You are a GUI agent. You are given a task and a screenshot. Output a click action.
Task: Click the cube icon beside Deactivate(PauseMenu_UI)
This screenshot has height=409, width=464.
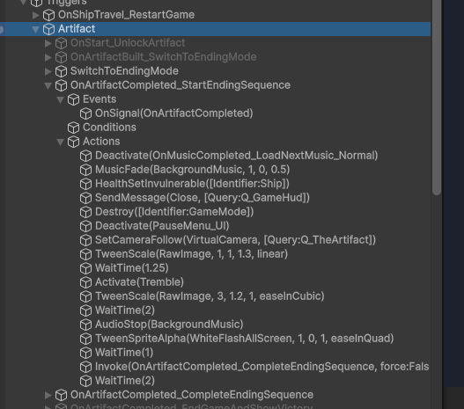(x=85, y=226)
